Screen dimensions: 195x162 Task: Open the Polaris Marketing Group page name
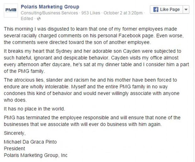click(50, 7)
